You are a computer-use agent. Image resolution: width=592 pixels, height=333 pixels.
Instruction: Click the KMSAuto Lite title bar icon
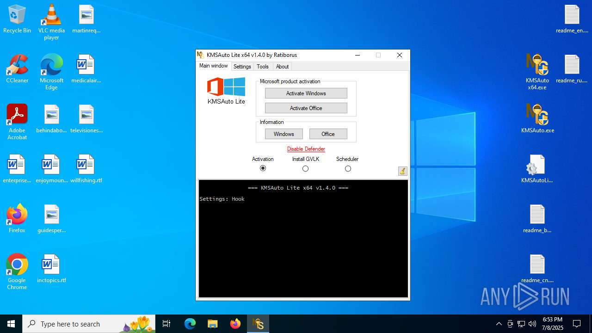[201, 55]
